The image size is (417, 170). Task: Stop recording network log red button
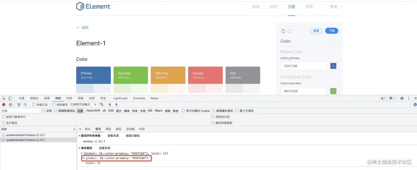pyautogui.click(x=4, y=105)
